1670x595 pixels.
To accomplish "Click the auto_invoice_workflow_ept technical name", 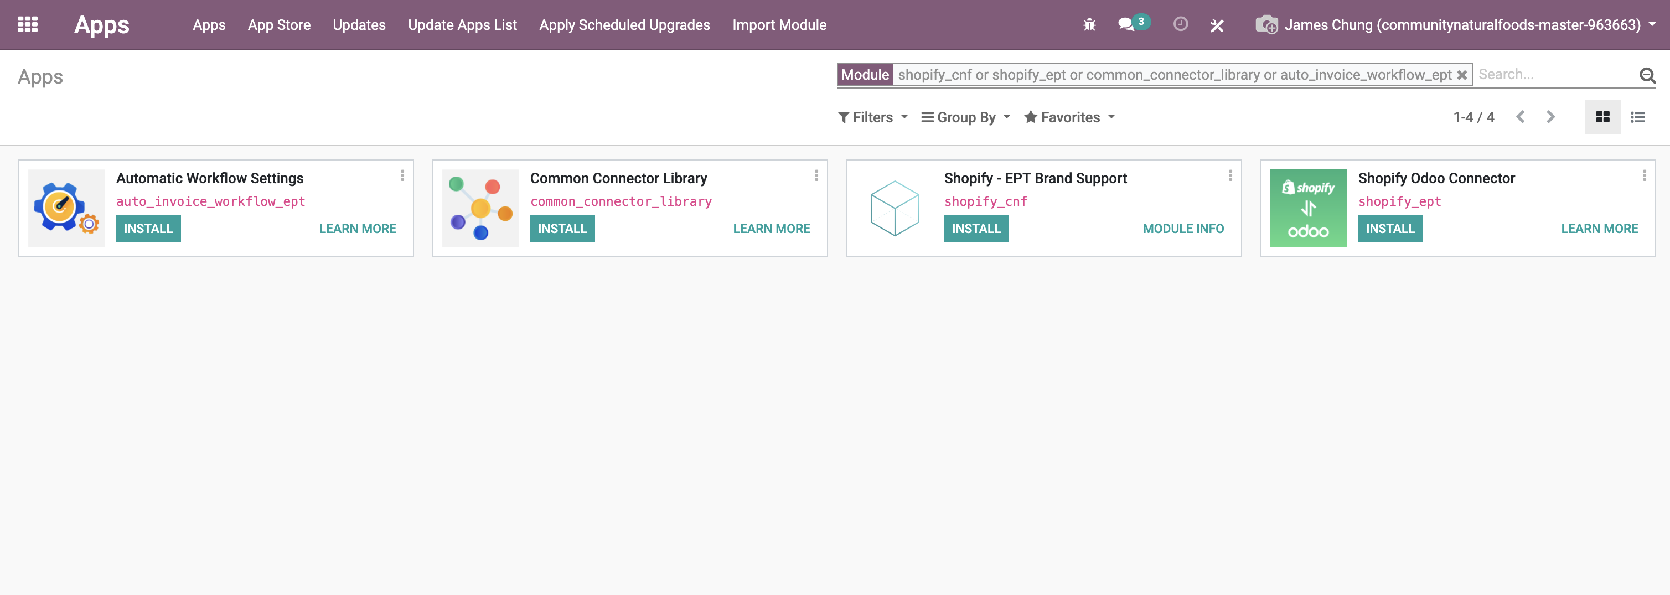I will (x=211, y=201).
